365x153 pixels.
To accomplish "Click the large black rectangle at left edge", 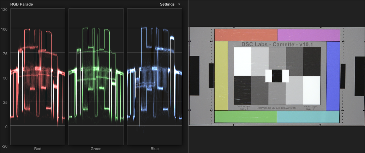I will 194,76.
